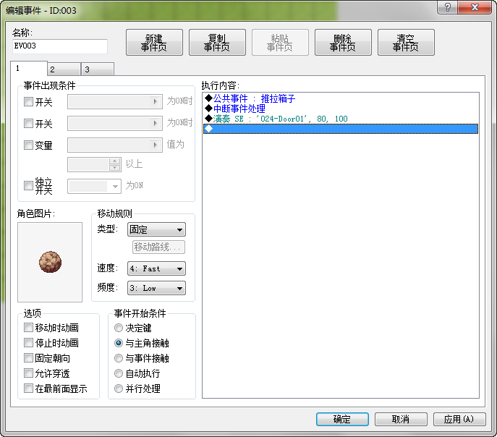Click 删除事件页 button

[343, 43]
